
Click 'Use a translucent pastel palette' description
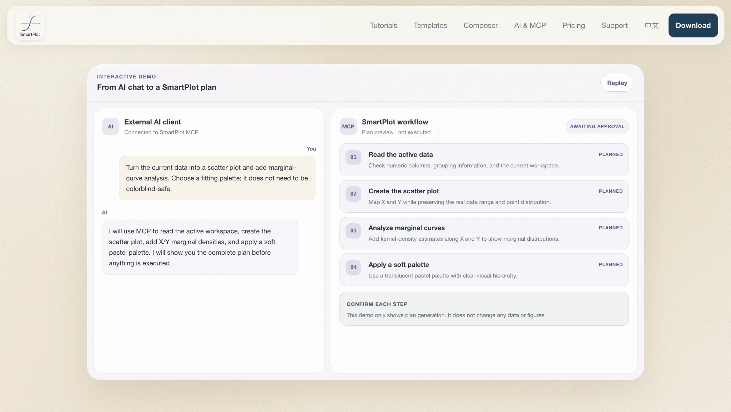tap(443, 276)
